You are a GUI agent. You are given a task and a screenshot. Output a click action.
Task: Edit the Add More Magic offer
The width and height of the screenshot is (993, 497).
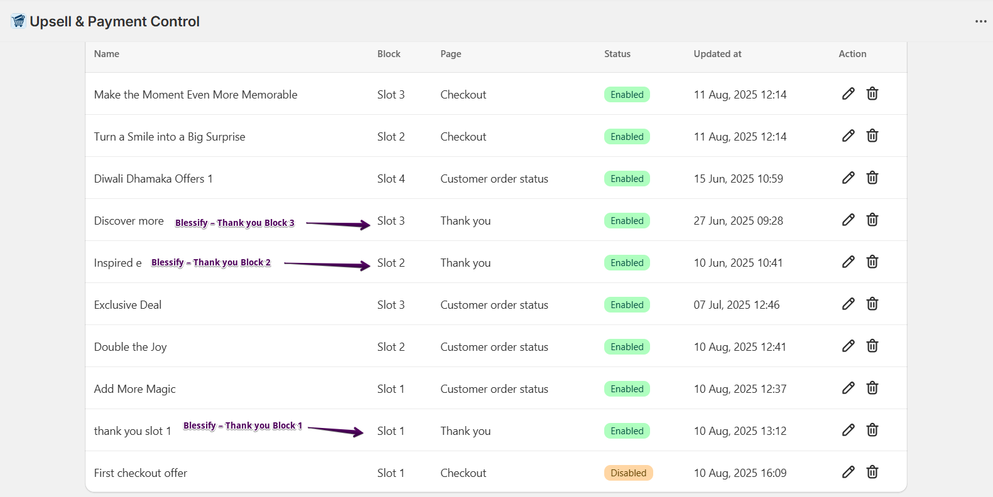[x=848, y=388]
